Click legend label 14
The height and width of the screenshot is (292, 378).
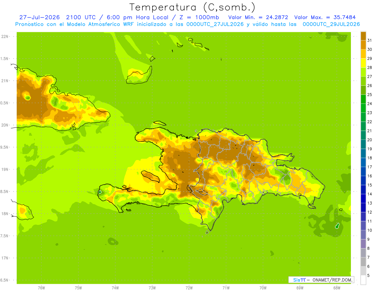click(370, 194)
